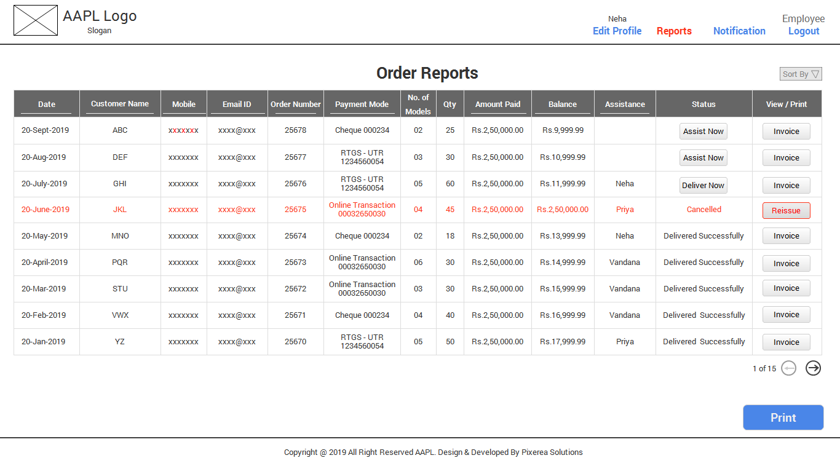Click balance Rs.17,999.99
Screen dimensions: 840x466
click(x=563, y=342)
